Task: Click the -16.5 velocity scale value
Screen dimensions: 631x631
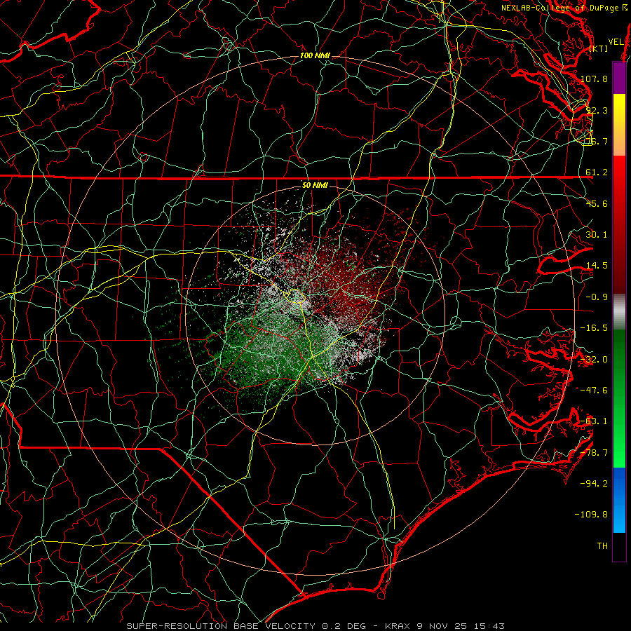Action: tap(595, 328)
